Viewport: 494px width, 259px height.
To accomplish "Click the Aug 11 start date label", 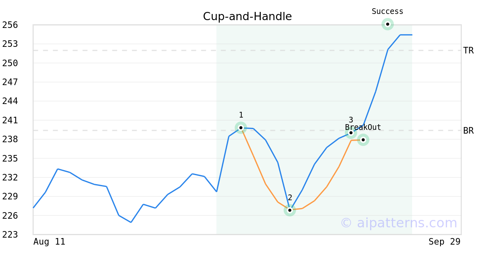I will click(49, 242).
